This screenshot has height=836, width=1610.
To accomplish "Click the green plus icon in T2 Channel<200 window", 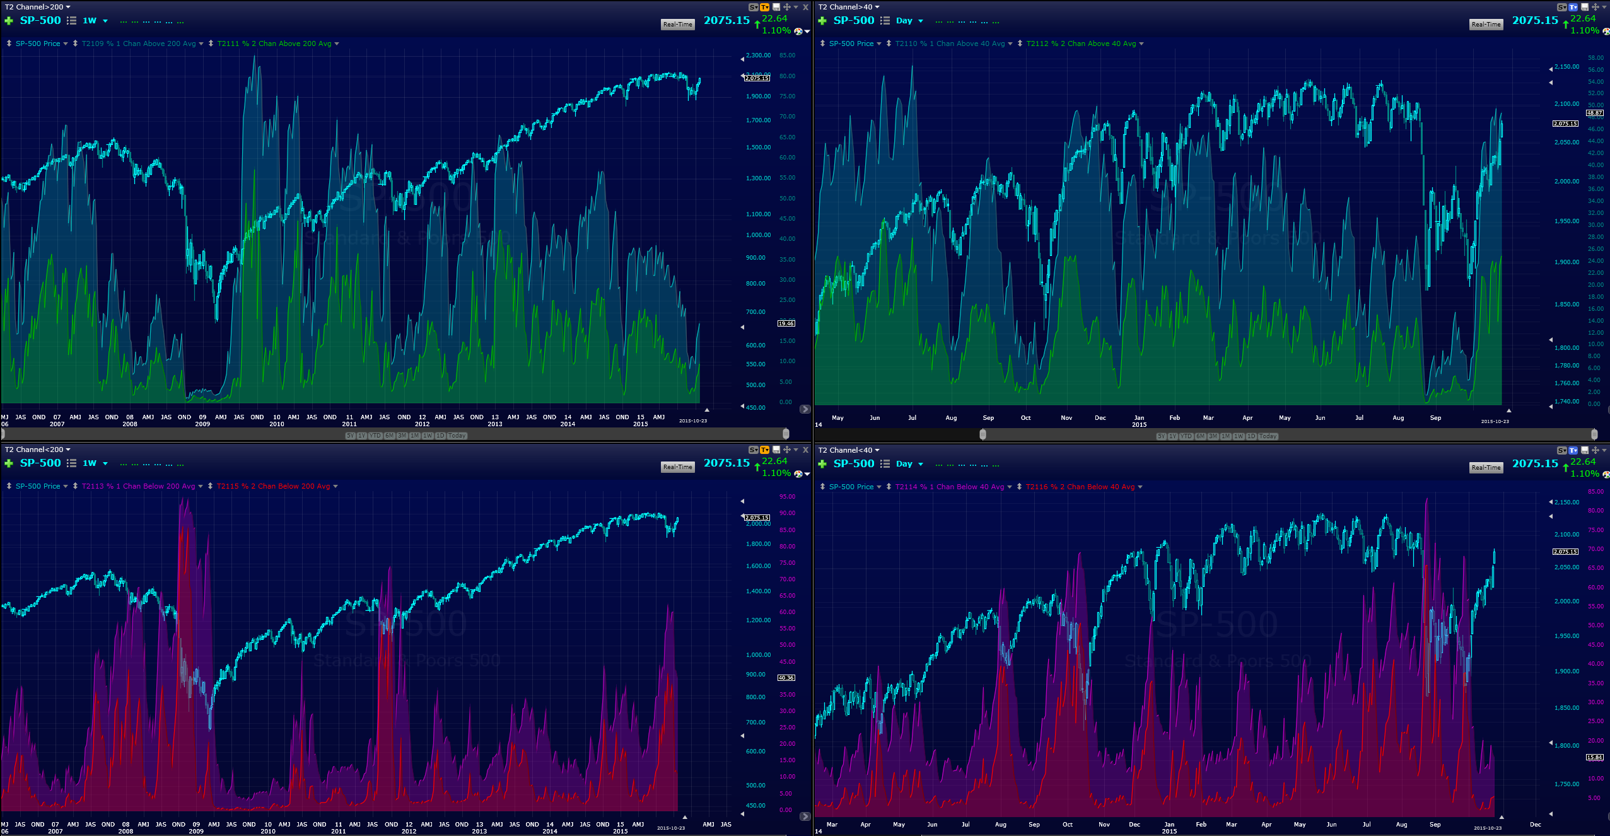I will click(x=9, y=463).
